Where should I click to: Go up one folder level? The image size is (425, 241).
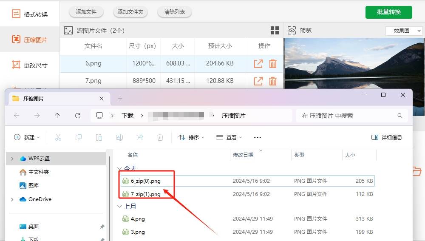tap(57, 116)
